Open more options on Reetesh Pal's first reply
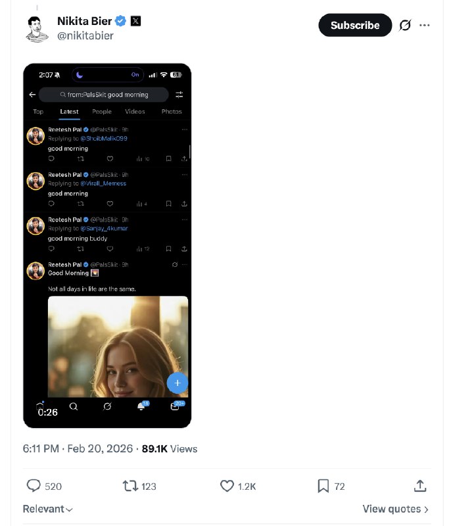The height and width of the screenshot is (526, 451). point(184,130)
